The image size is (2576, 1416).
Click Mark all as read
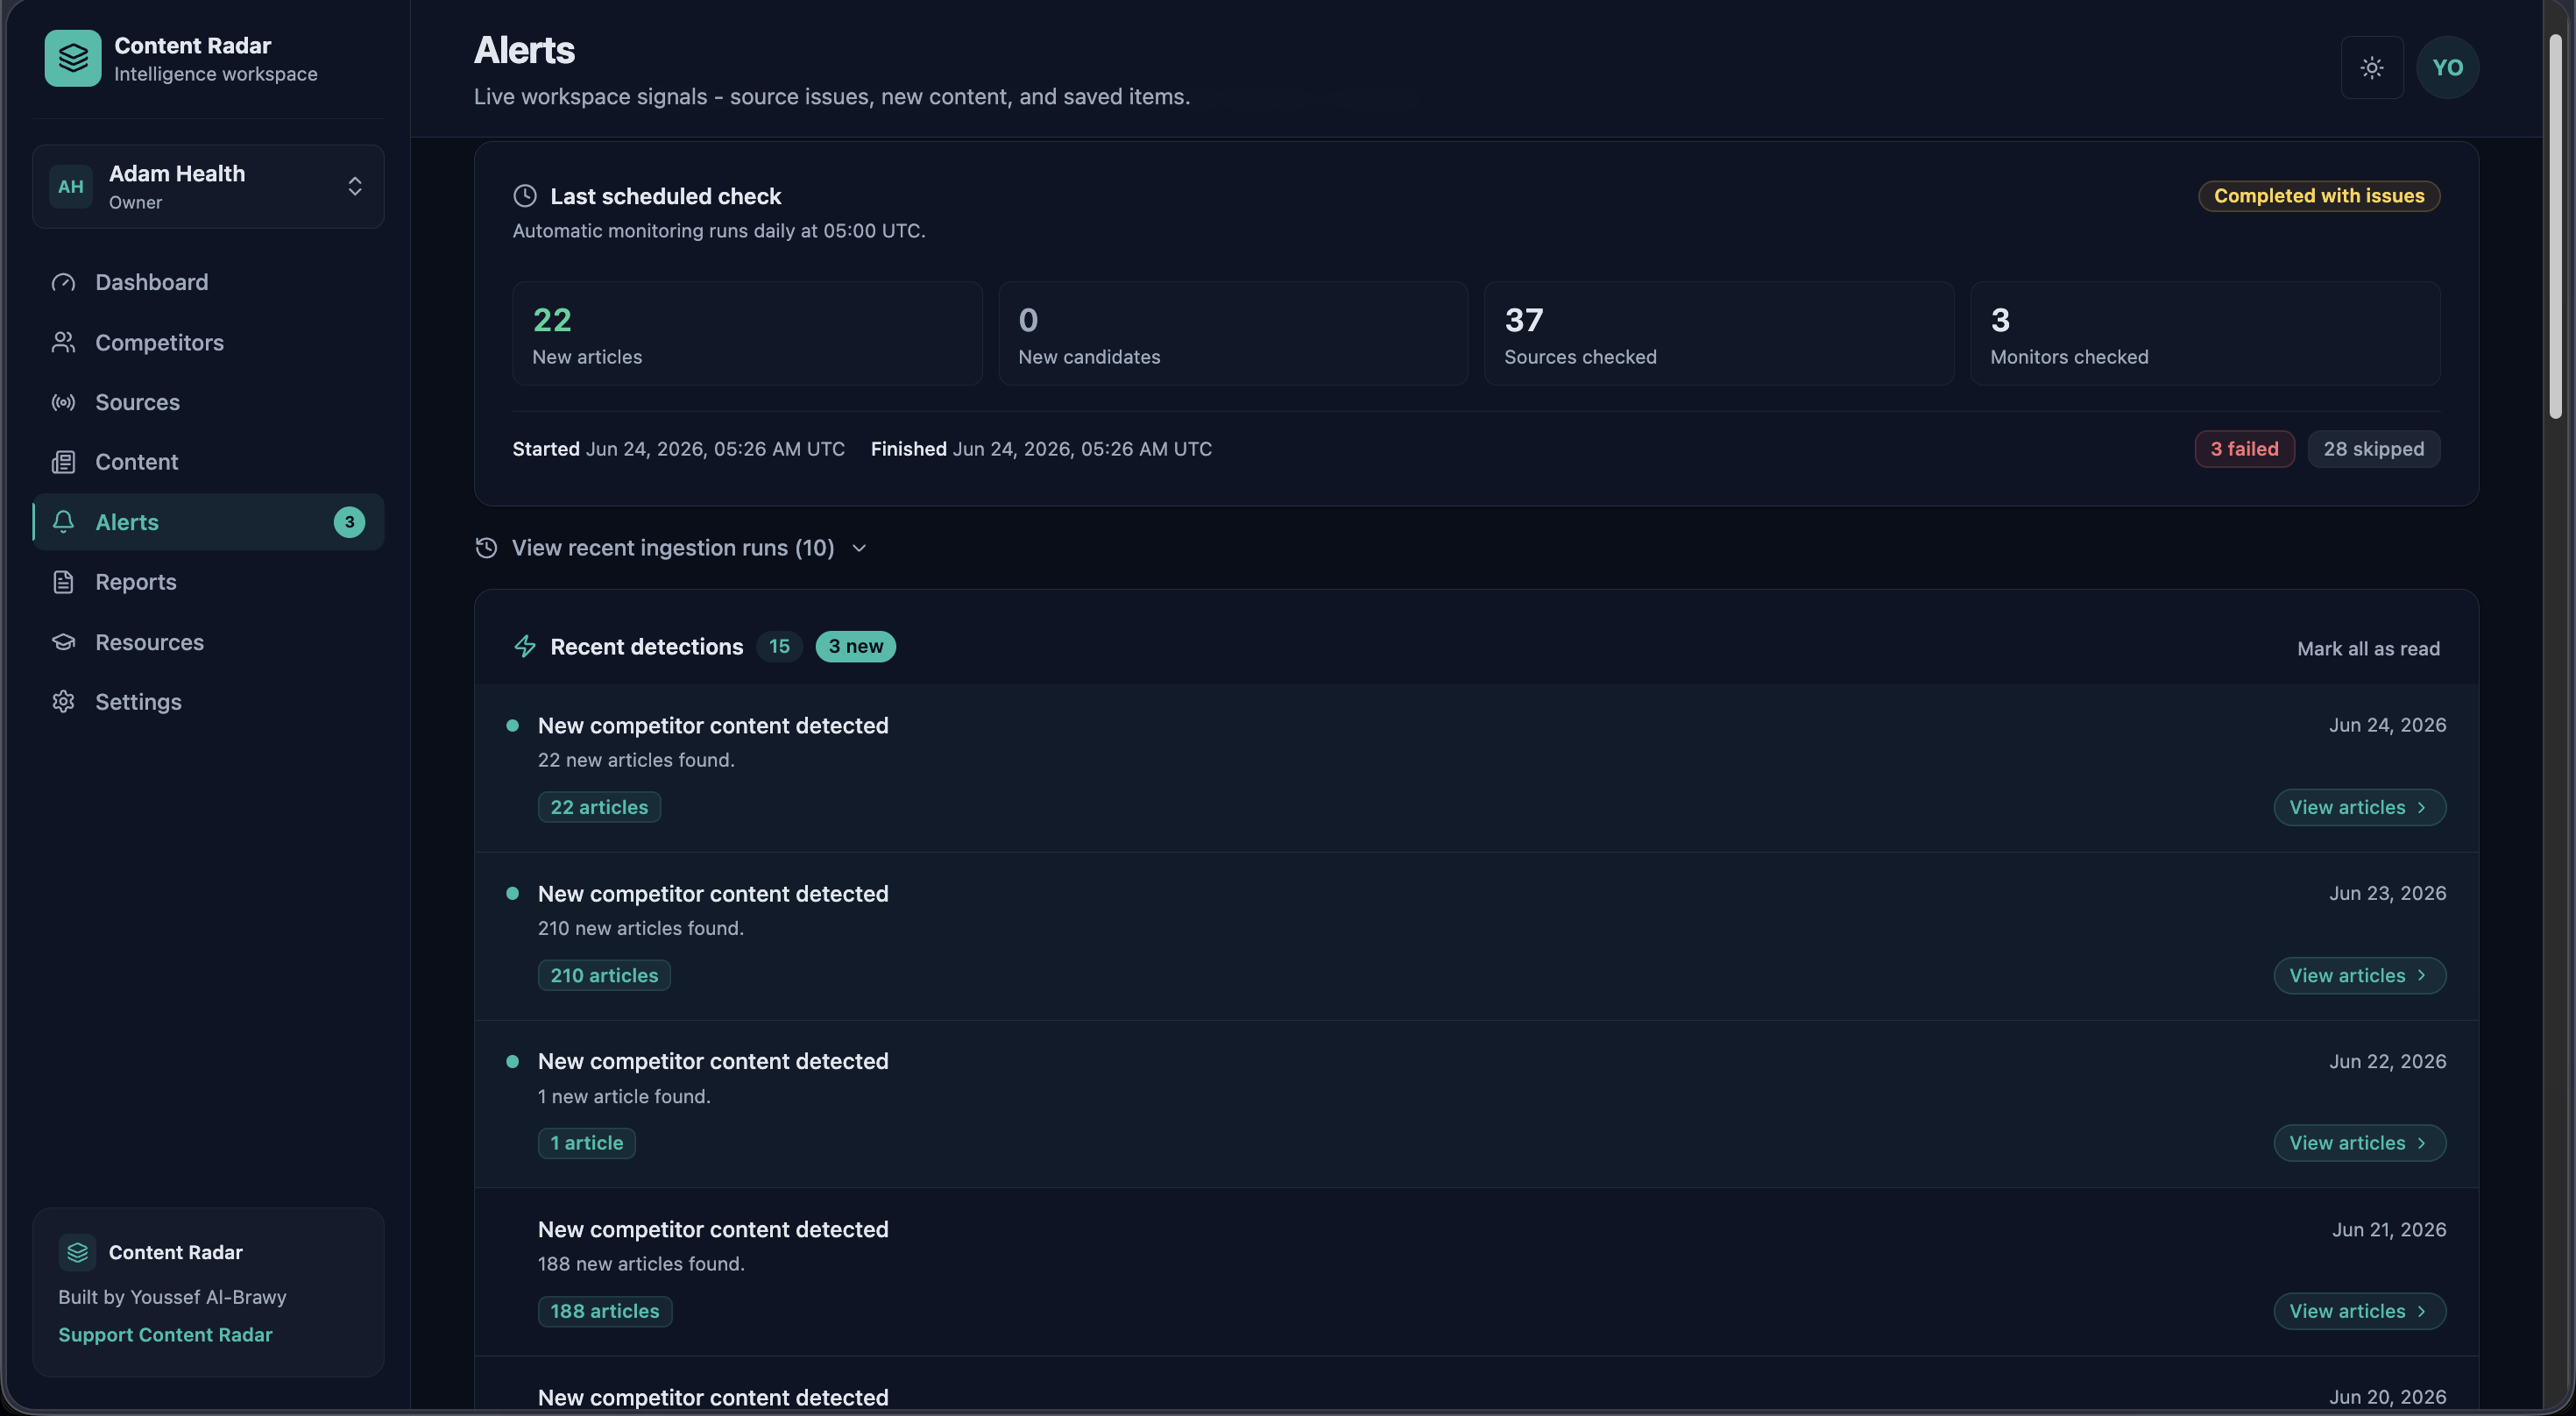(2368, 648)
